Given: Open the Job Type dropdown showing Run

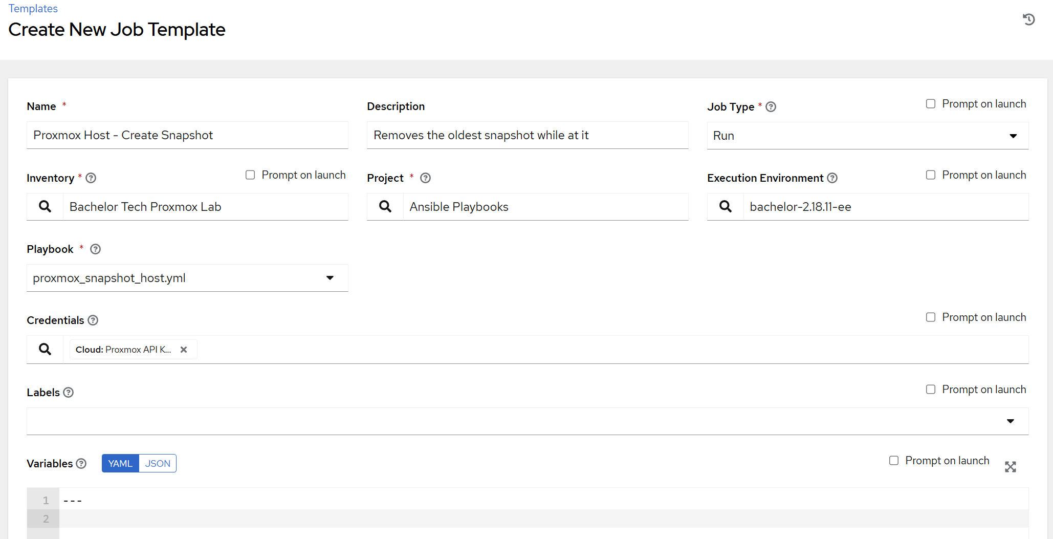Looking at the screenshot, I should pyautogui.click(x=867, y=136).
